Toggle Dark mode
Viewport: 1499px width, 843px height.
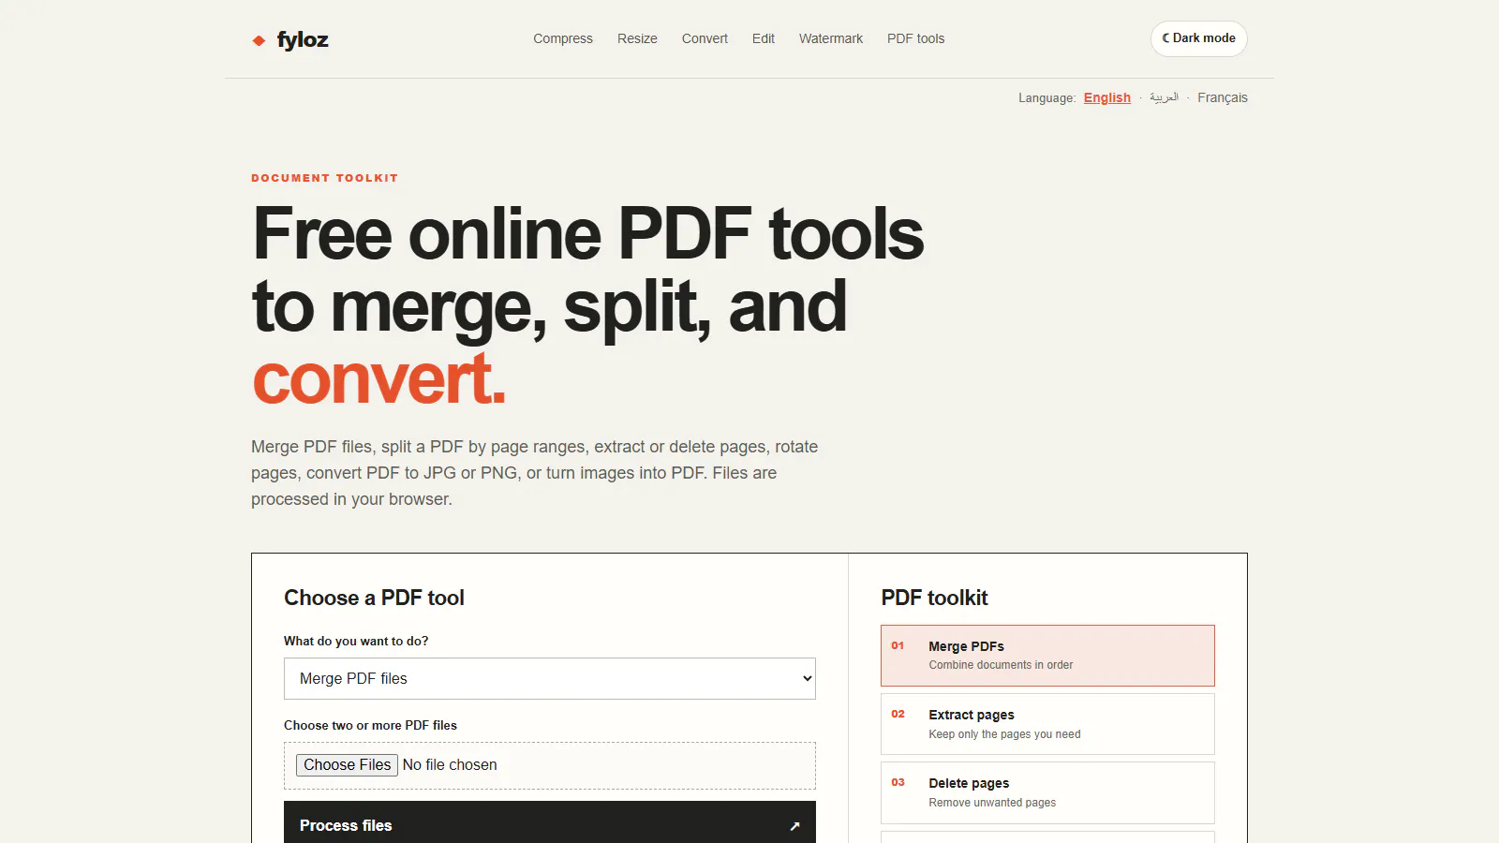click(1199, 38)
